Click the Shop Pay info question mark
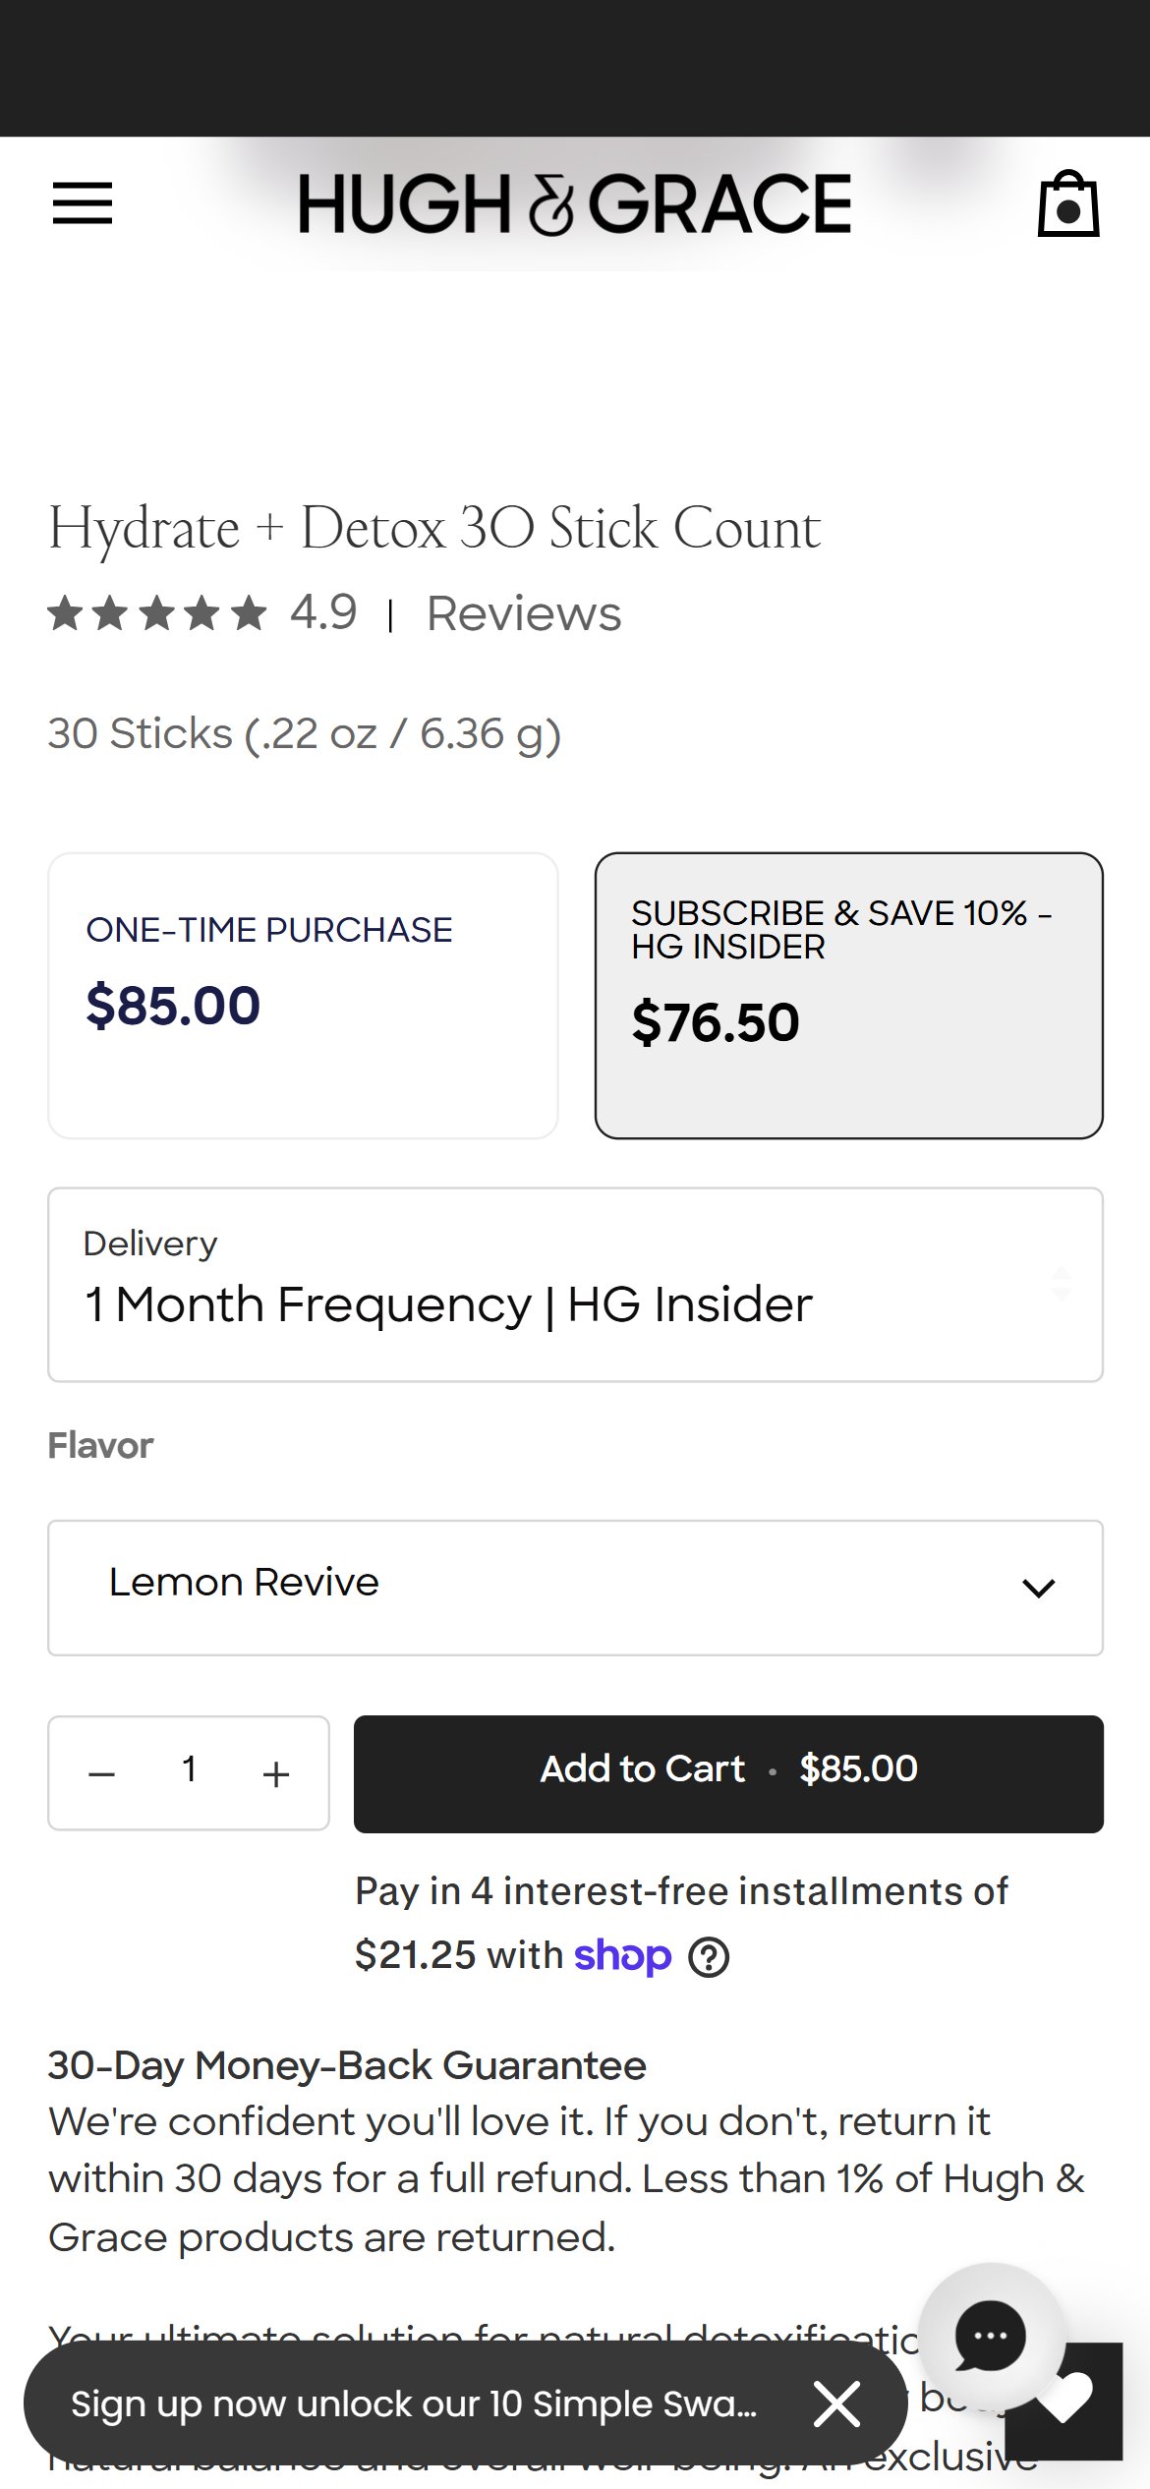The height and width of the screenshot is (2489, 1150). click(709, 1956)
